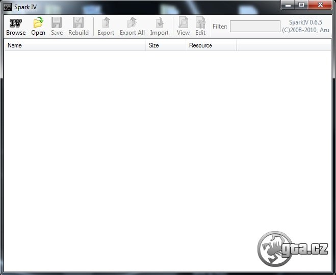The width and height of the screenshot is (336, 275).
Task: Click the Edit toolbar icon
Action: [x=200, y=23]
